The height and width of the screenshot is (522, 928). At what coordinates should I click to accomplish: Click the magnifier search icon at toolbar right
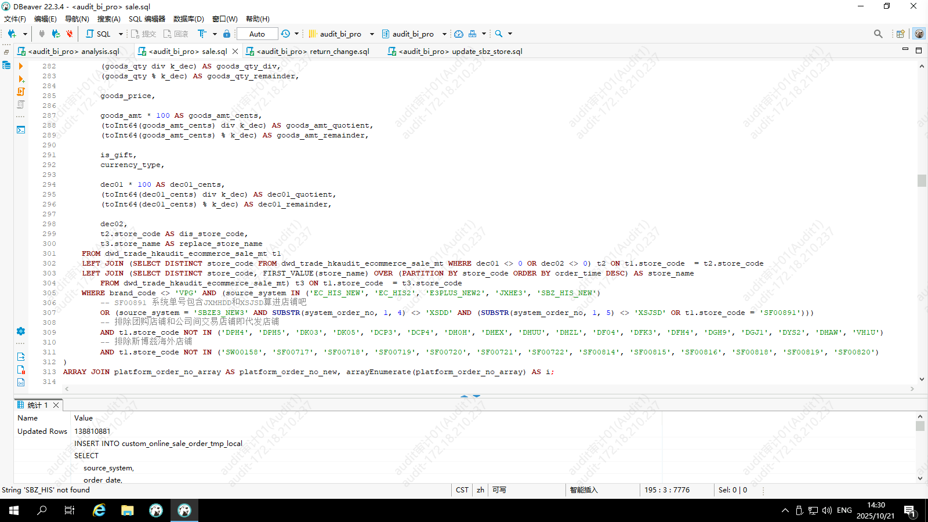[x=878, y=34]
